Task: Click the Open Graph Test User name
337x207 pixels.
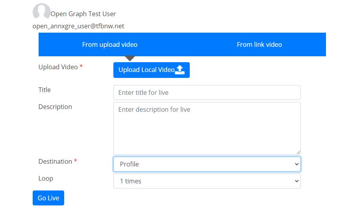Action: point(83,14)
